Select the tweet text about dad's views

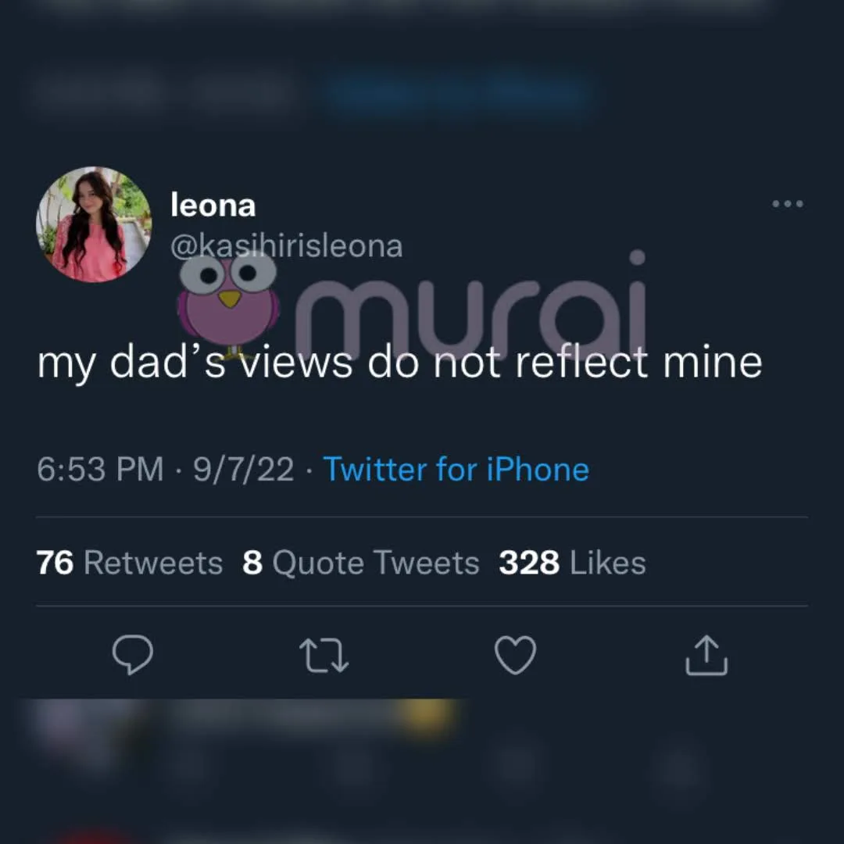[399, 363]
